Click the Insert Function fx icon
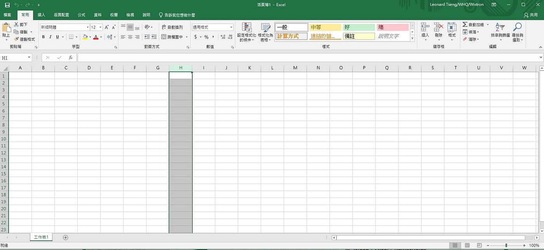This screenshot has width=544, height=250. [x=71, y=57]
